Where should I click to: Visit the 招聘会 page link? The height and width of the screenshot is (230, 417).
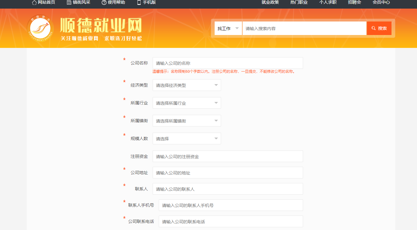354,2
